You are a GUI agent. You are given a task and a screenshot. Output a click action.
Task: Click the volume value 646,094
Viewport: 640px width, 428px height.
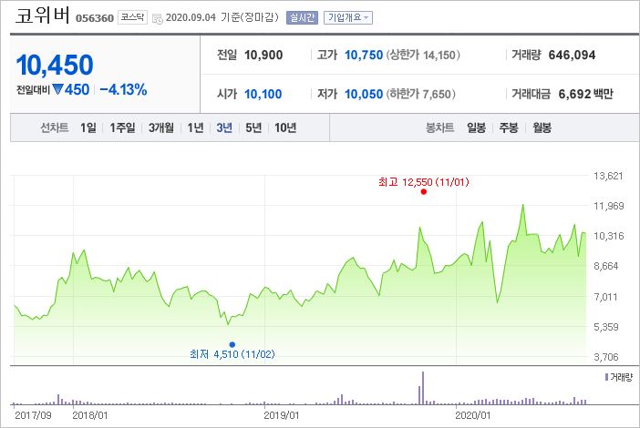[572, 55]
